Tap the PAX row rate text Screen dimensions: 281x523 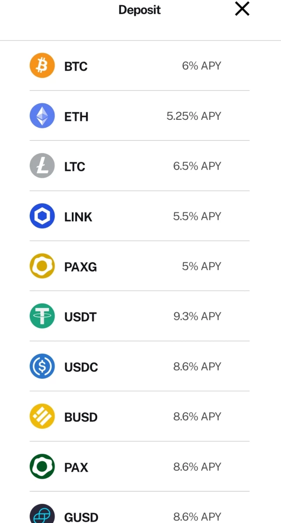point(197,467)
